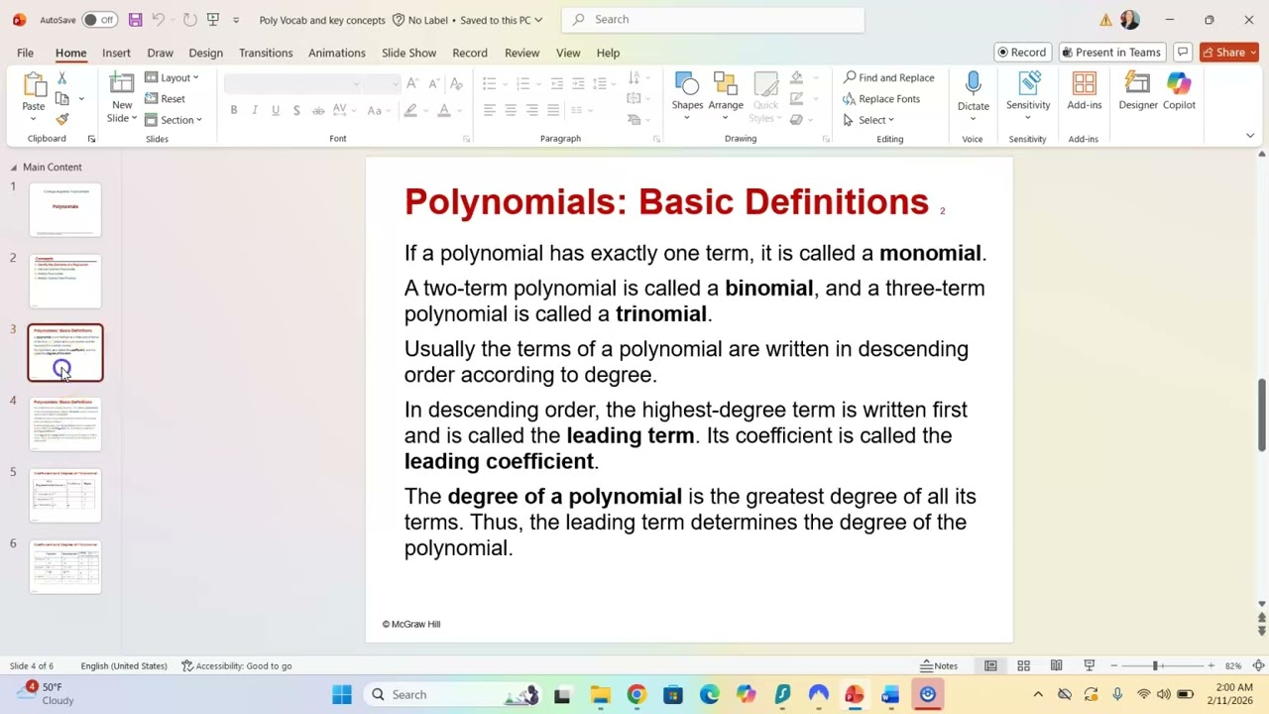Switch to the Design tab
Image resolution: width=1269 pixels, height=714 pixels.
205,53
